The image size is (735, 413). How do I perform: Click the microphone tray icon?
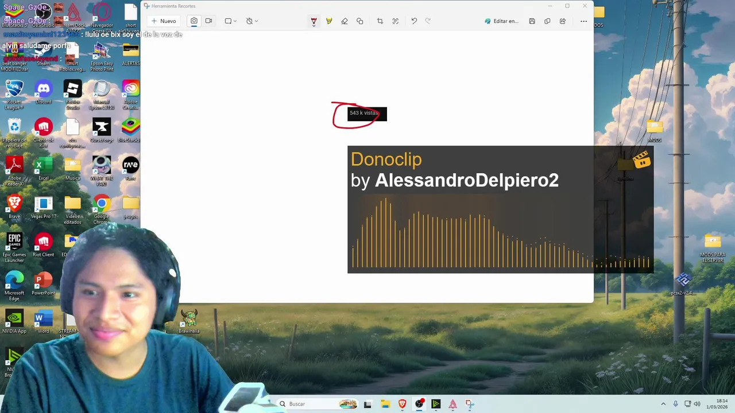pyautogui.click(x=675, y=404)
